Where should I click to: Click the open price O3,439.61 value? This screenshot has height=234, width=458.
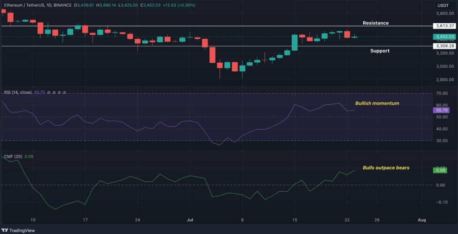tap(84, 5)
